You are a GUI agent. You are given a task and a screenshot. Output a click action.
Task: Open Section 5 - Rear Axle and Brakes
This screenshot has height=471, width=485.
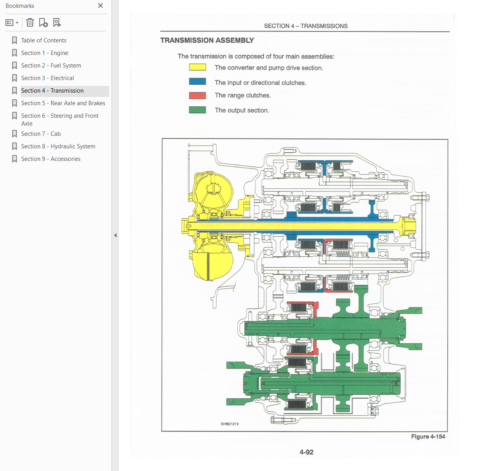(x=63, y=103)
